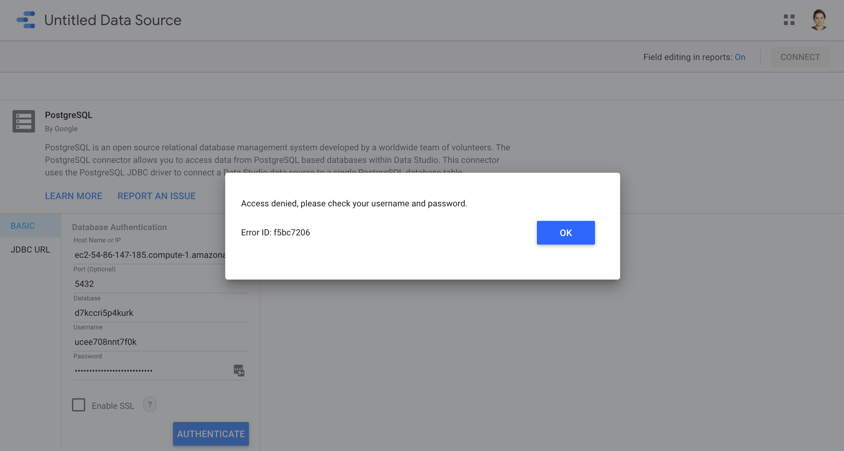Toggle the Enable SSL checkbox

coord(78,405)
